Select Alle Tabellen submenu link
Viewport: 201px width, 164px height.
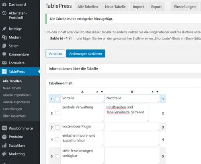coord(12,81)
